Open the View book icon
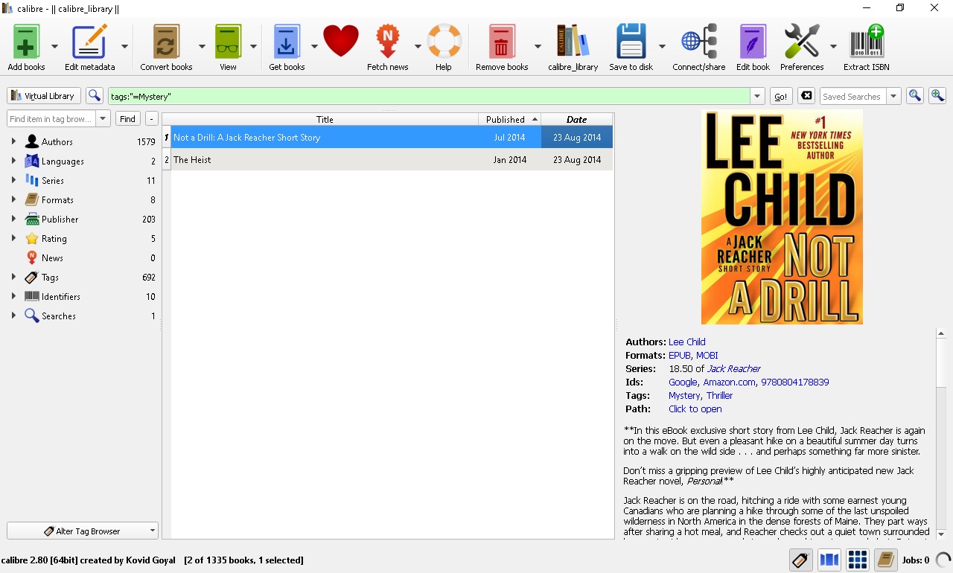Screen dimensions: 953x573 point(228,42)
